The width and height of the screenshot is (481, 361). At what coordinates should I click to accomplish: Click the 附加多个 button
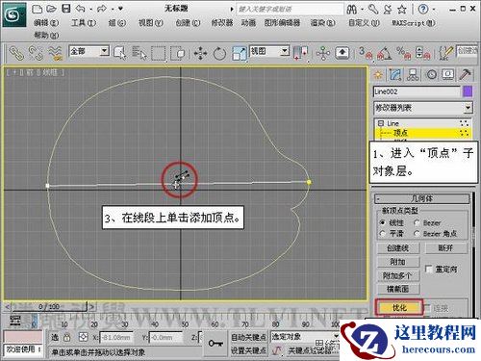(x=398, y=275)
